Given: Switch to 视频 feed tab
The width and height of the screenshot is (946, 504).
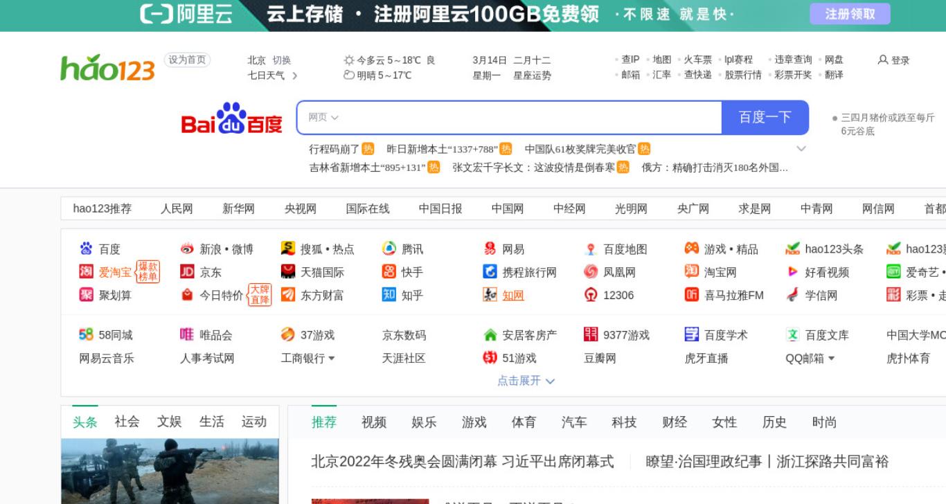Looking at the screenshot, I should click(x=374, y=422).
